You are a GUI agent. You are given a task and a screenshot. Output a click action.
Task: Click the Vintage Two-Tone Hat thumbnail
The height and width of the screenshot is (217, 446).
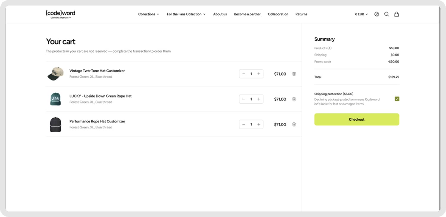(56, 74)
